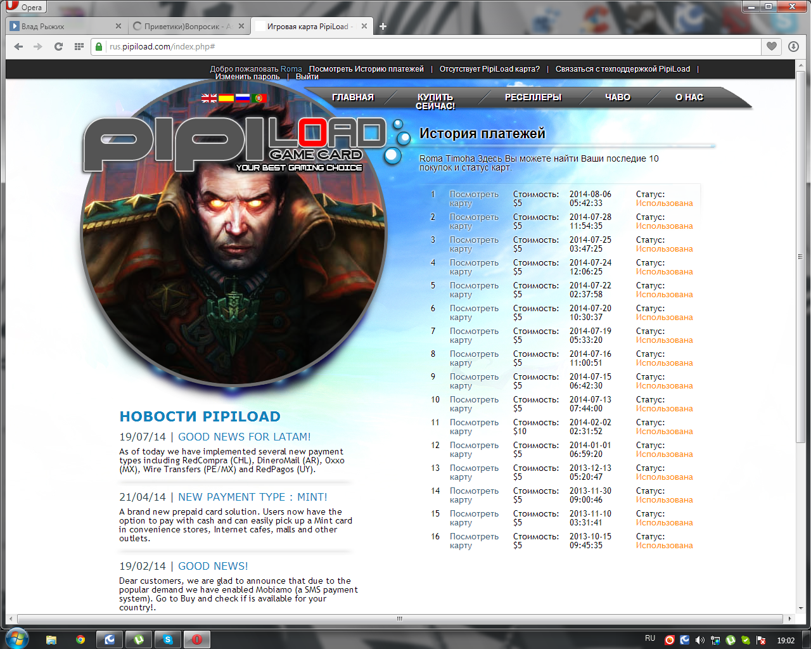
Task: Click the Opera taskbar button
Action: click(197, 639)
